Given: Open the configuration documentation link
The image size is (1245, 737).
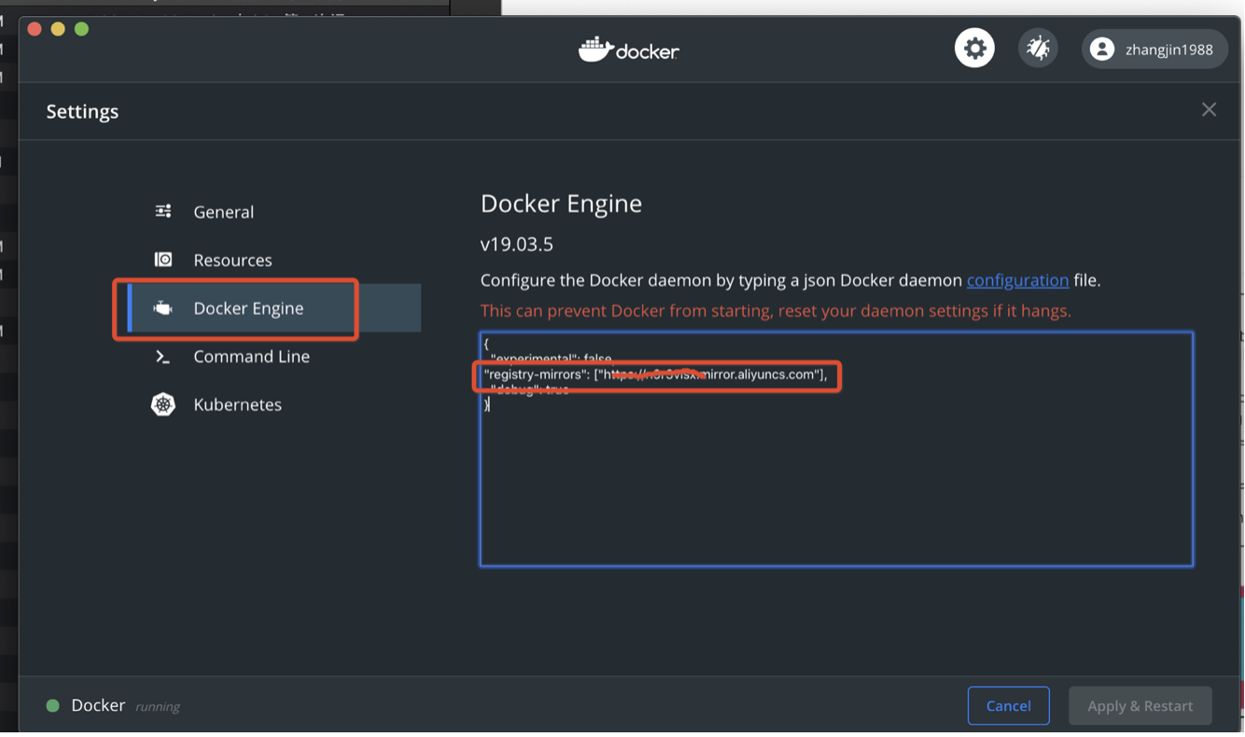Looking at the screenshot, I should point(1017,280).
